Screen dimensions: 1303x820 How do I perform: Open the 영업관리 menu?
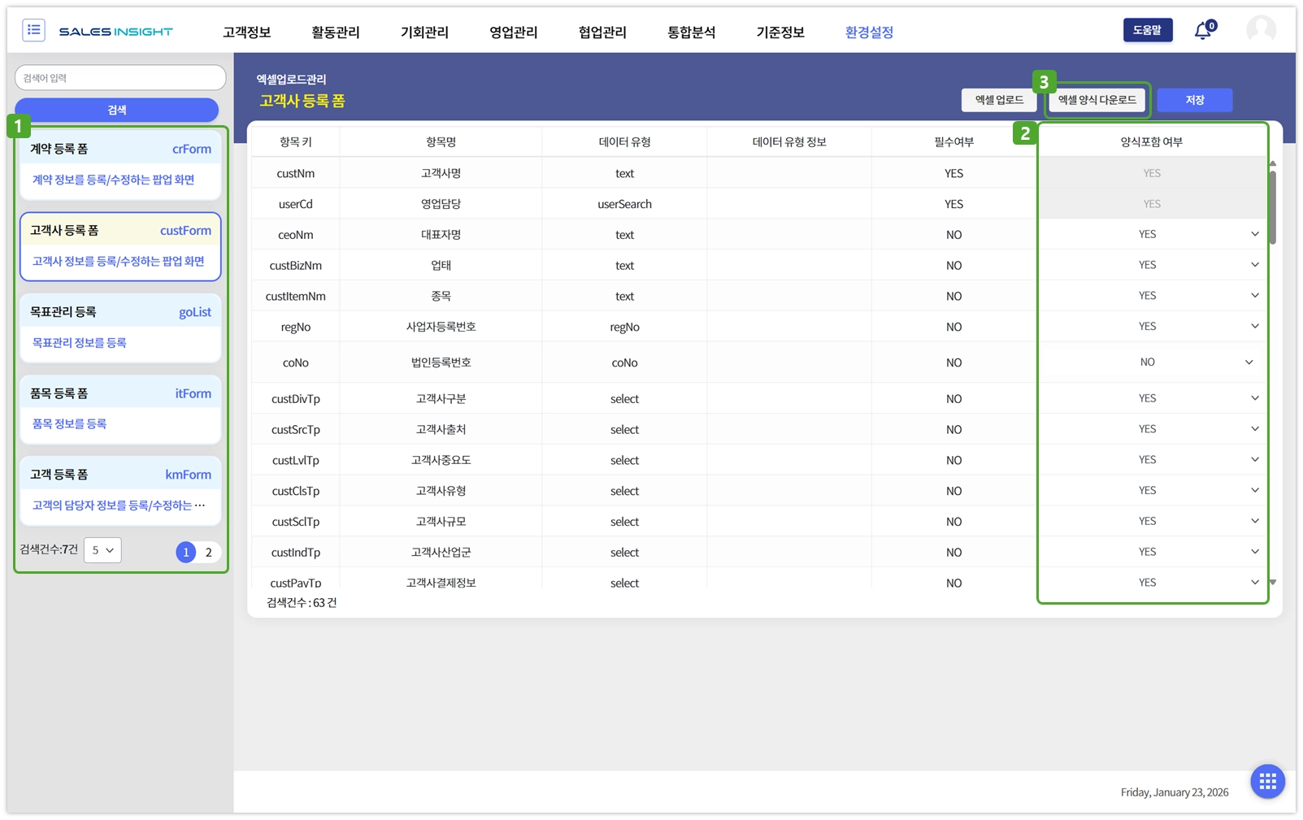(x=514, y=32)
